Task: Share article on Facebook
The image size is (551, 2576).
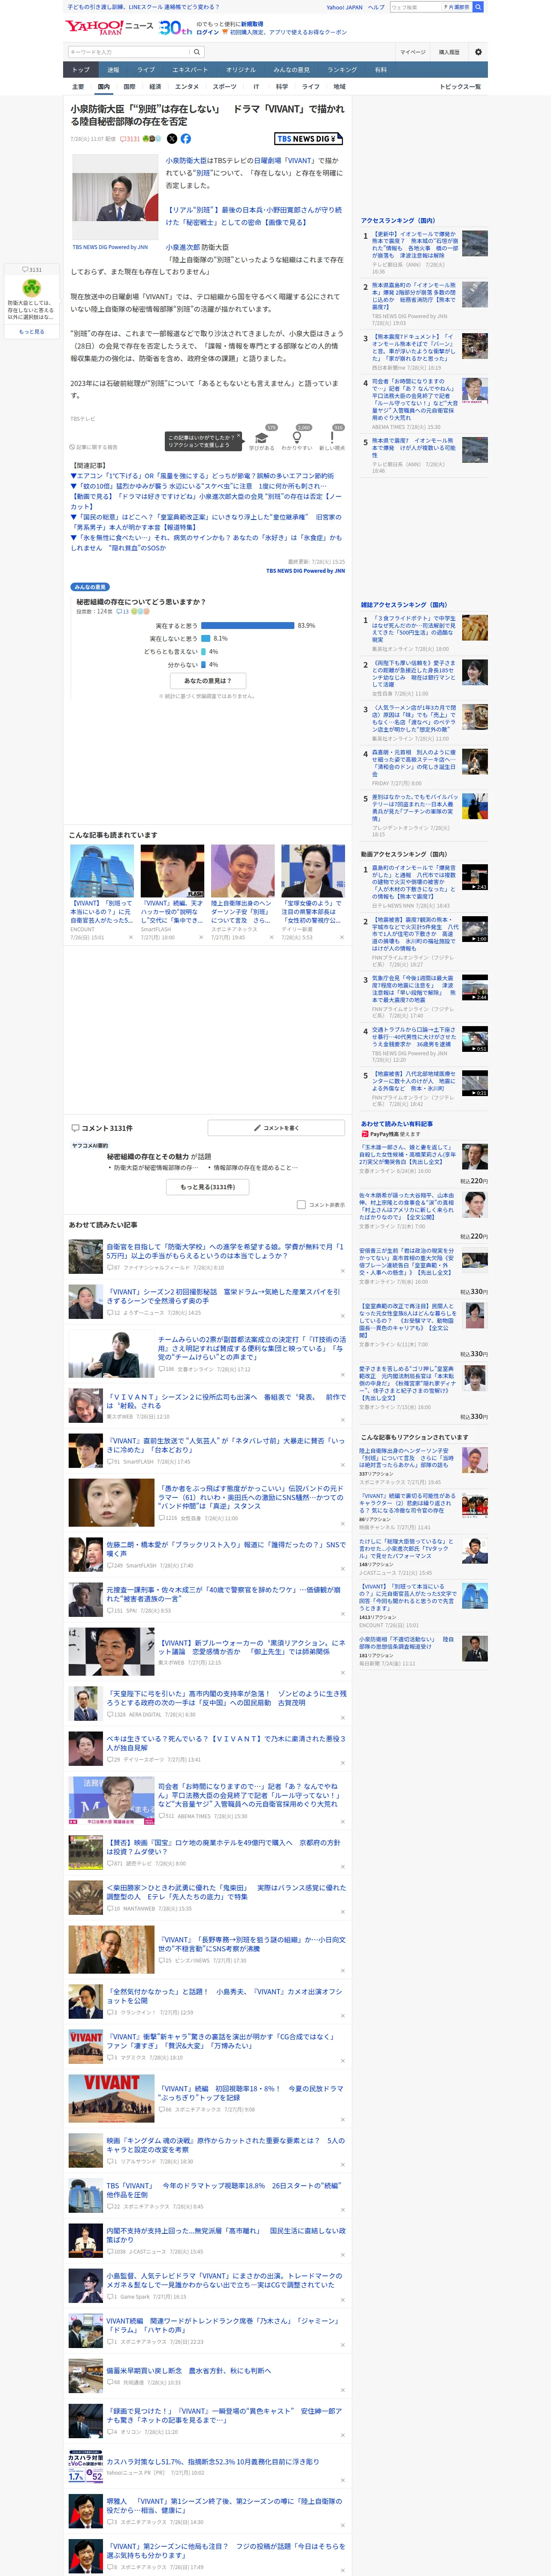Action: (x=186, y=139)
